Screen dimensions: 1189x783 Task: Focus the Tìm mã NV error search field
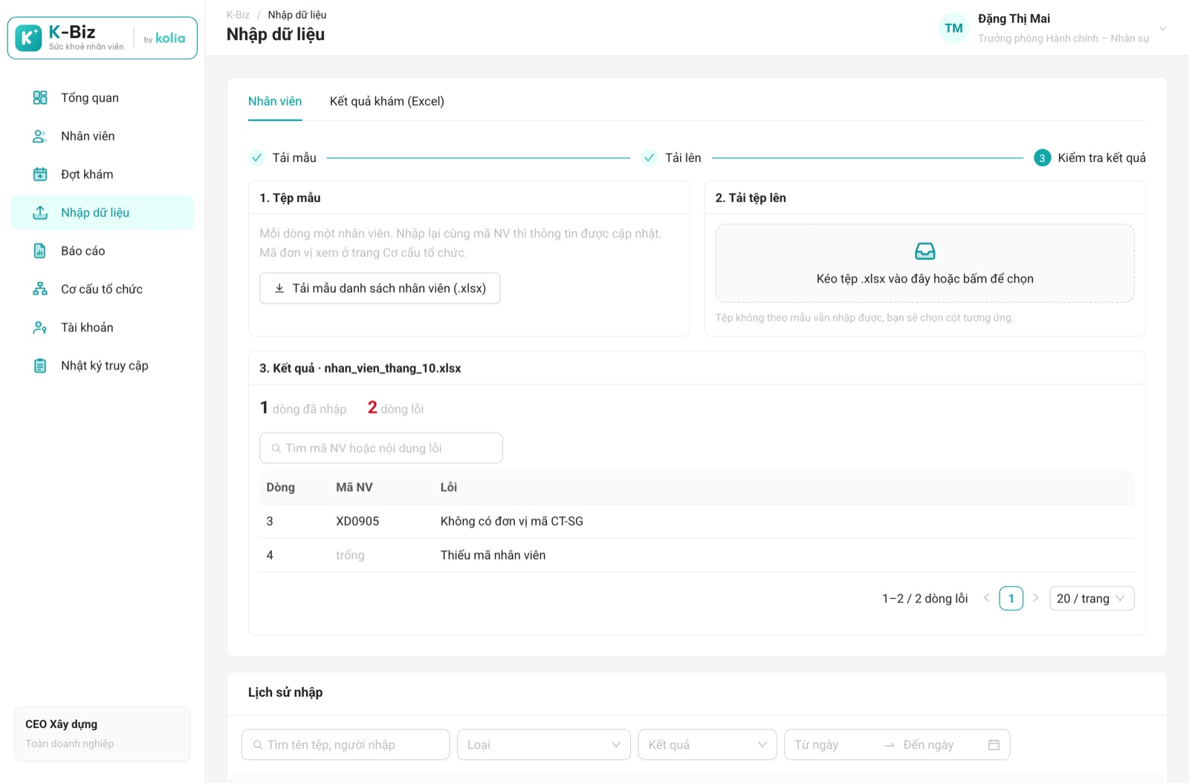pos(381,448)
